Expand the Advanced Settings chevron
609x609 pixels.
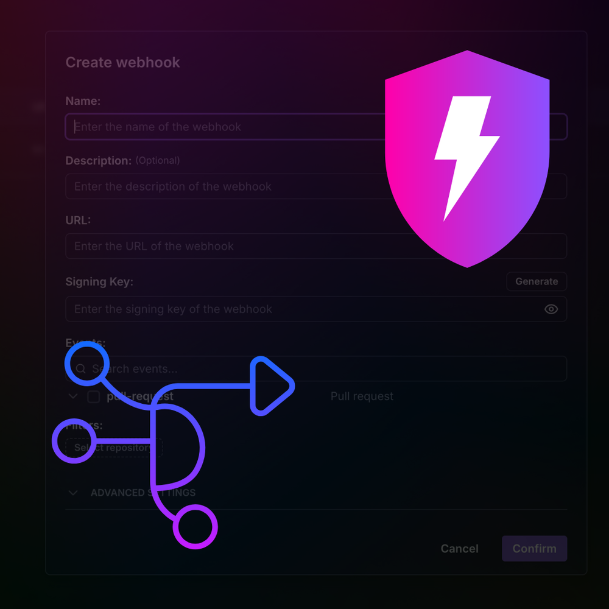[73, 493]
